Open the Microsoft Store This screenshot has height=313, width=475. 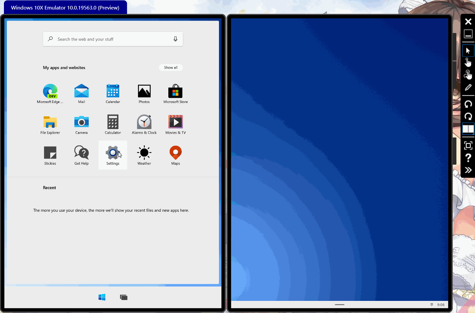(x=175, y=91)
